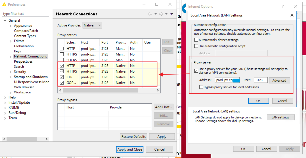Toggle Bypass proxy server for local addresses
This screenshot has height=158, width=306.
(201, 87)
